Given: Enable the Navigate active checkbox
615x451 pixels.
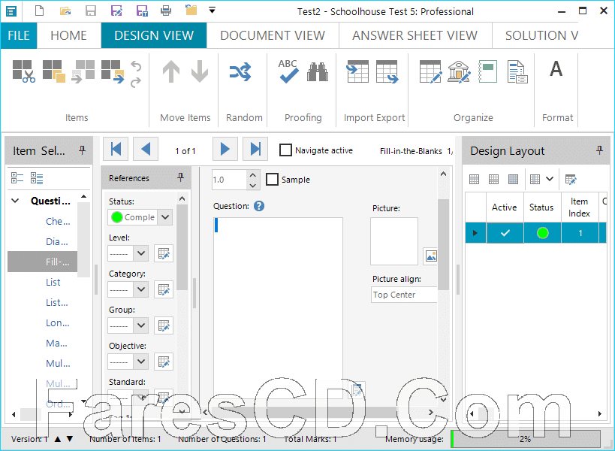Looking at the screenshot, I should [x=285, y=150].
